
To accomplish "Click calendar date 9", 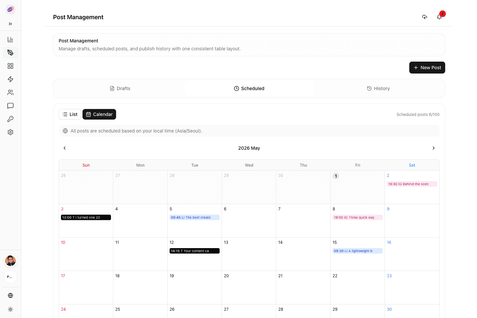I will (388, 209).
